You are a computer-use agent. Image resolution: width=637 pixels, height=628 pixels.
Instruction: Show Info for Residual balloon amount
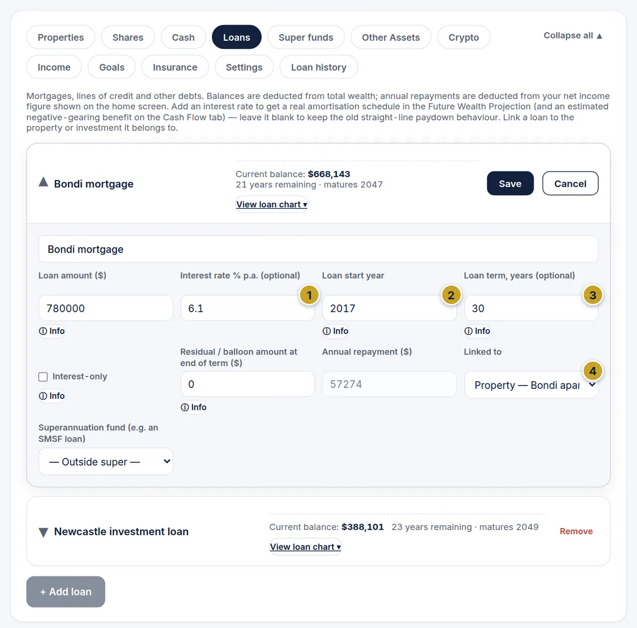[194, 407]
